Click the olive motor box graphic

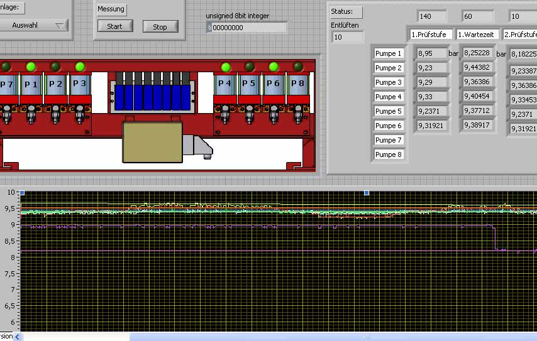152,142
